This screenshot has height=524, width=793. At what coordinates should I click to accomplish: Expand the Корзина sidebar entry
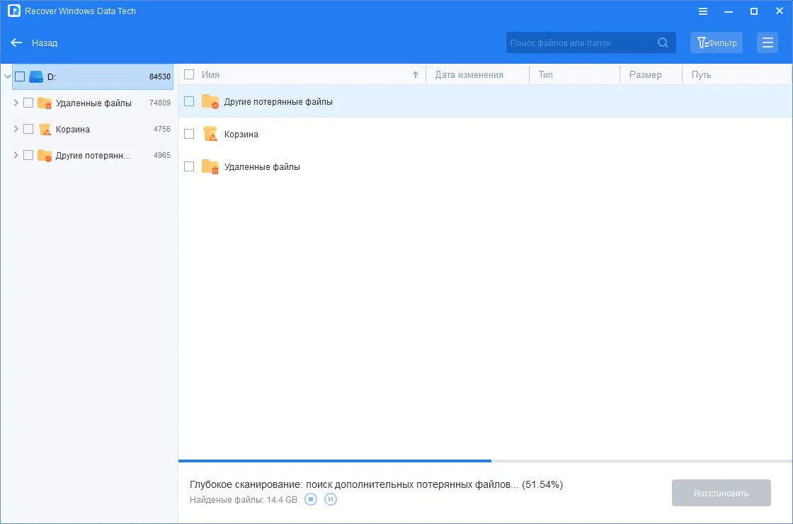point(16,129)
